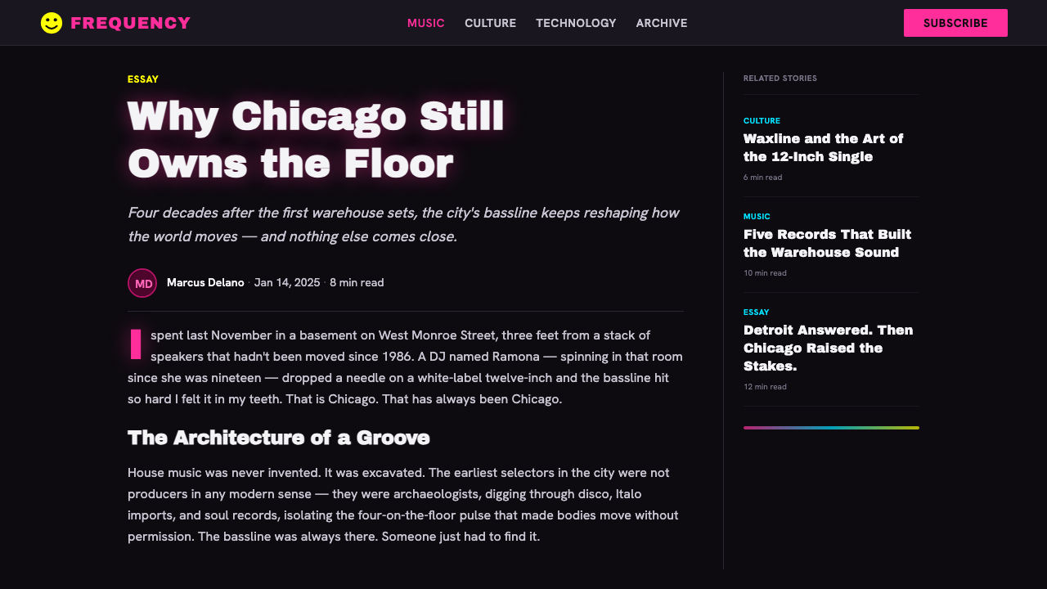Click the Jan 14, 2025 publish date

pyautogui.click(x=287, y=282)
